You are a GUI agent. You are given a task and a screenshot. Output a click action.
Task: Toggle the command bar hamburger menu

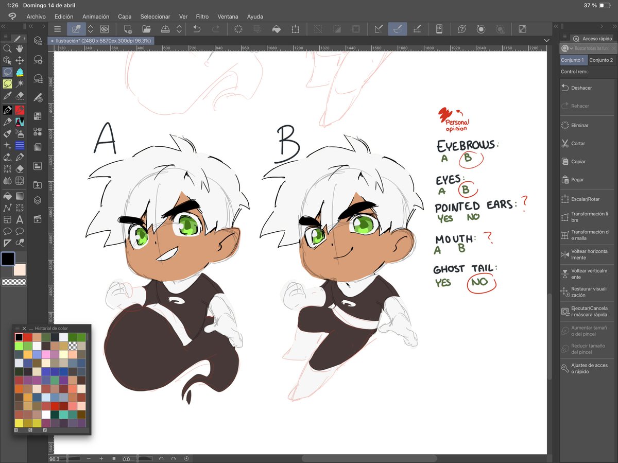click(57, 29)
